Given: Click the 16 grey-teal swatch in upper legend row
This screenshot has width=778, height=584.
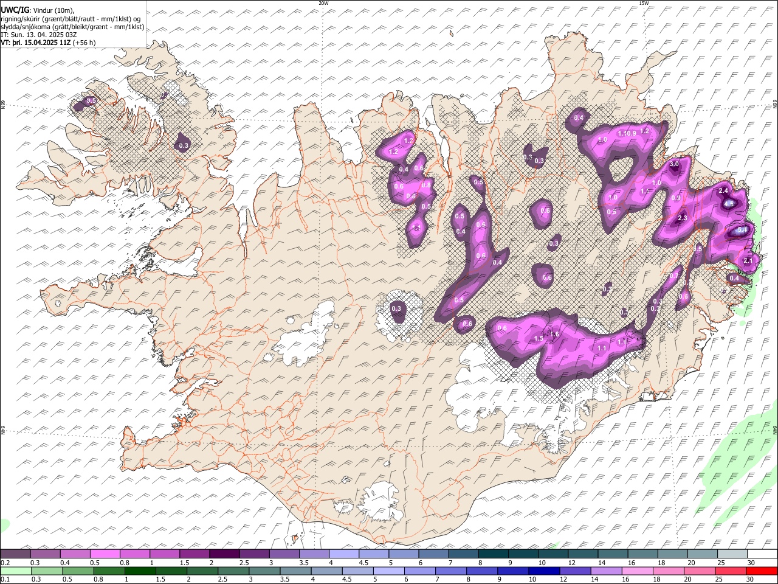Looking at the screenshot, I should point(643,554).
